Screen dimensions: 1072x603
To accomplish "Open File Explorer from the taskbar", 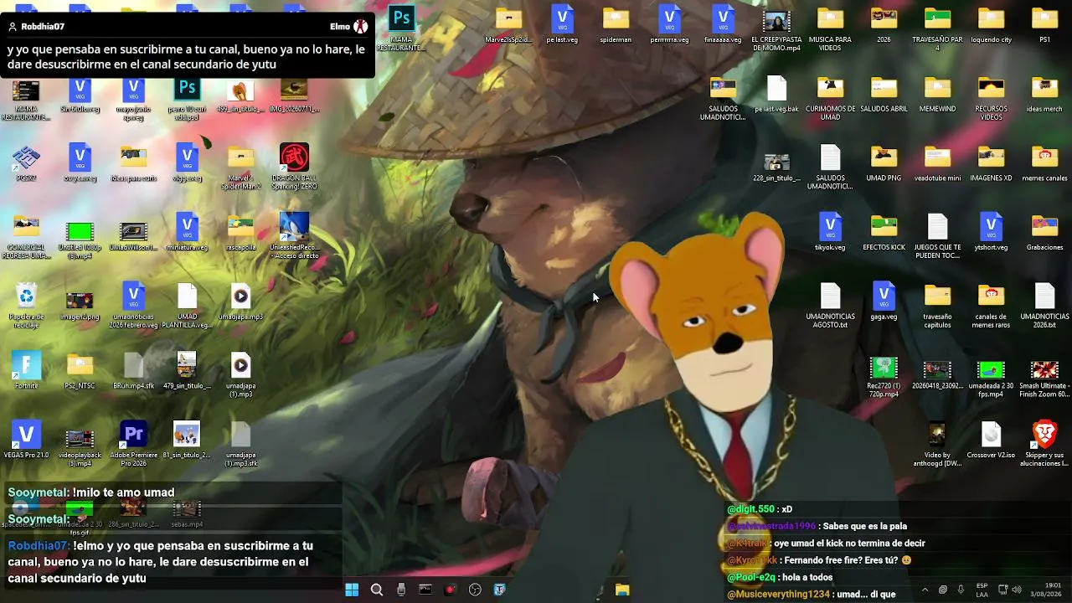I will click(622, 590).
